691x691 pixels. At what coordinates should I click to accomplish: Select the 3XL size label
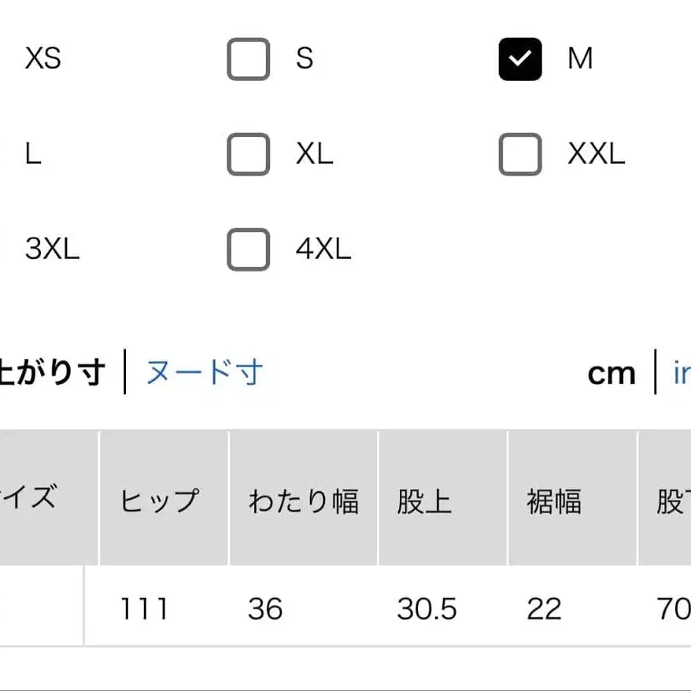click(x=51, y=249)
